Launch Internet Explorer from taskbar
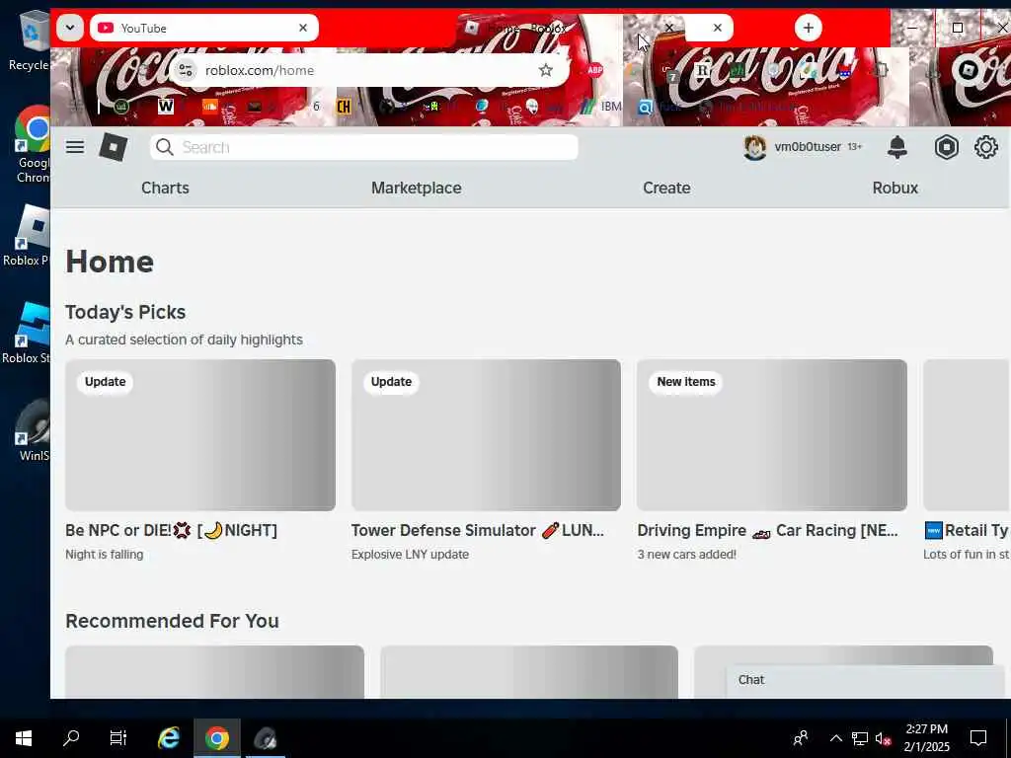Screen dimensions: 1011x758 coord(169,738)
